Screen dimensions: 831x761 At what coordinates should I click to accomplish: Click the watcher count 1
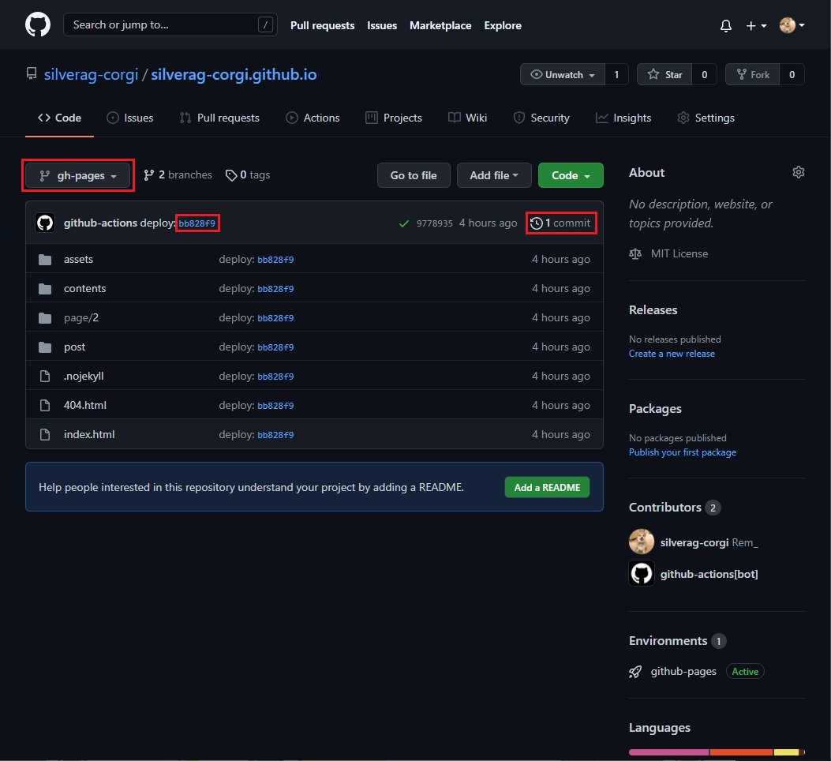click(616, 74)
